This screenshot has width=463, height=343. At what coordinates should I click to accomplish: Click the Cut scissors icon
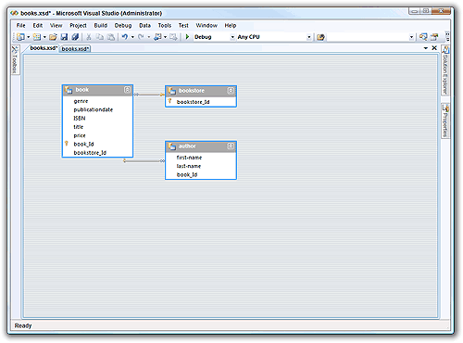89,37
